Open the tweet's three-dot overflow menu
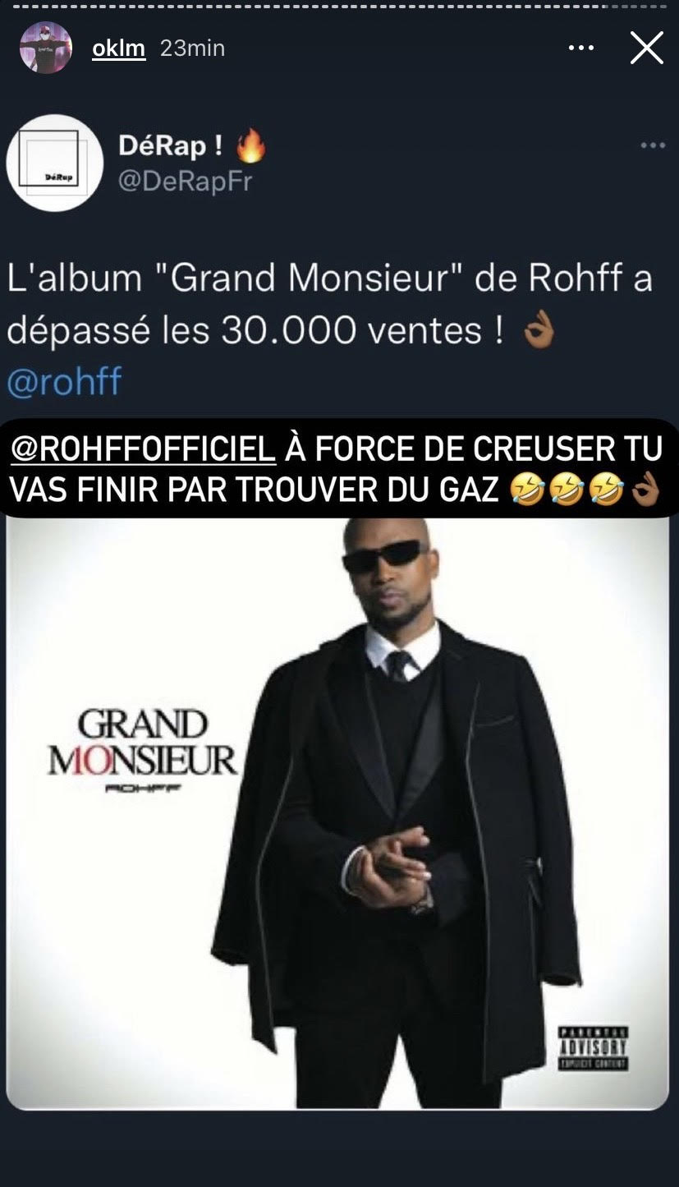 [653, 145]
